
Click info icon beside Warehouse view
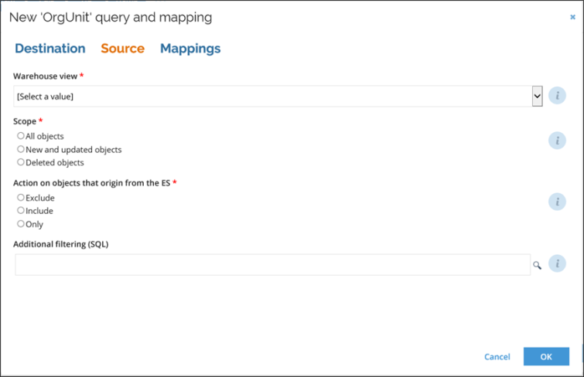click(557, 96)
